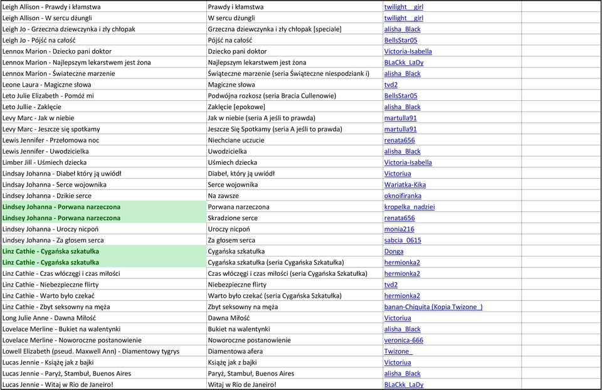Click sabcia_0615 link for Za głosem serca
Viewport: 602px width, 390px height.
[403, 241]
